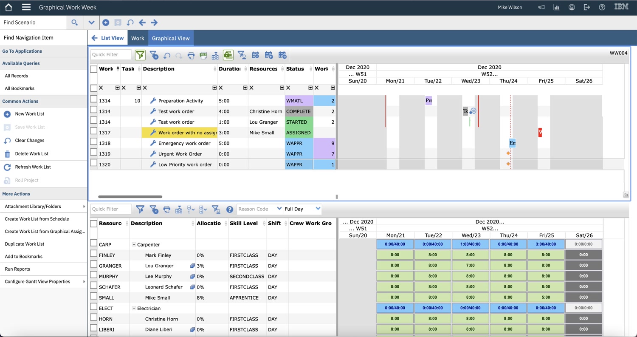This screenshot has height=337, width=637.
Task: Open the bulletins megaphone icon
Action: point(541,7)
